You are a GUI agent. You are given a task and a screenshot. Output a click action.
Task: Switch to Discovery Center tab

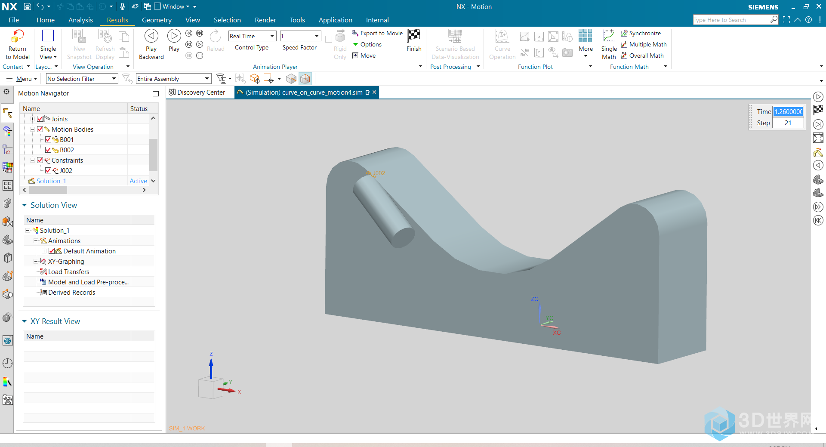click(197, 92)
